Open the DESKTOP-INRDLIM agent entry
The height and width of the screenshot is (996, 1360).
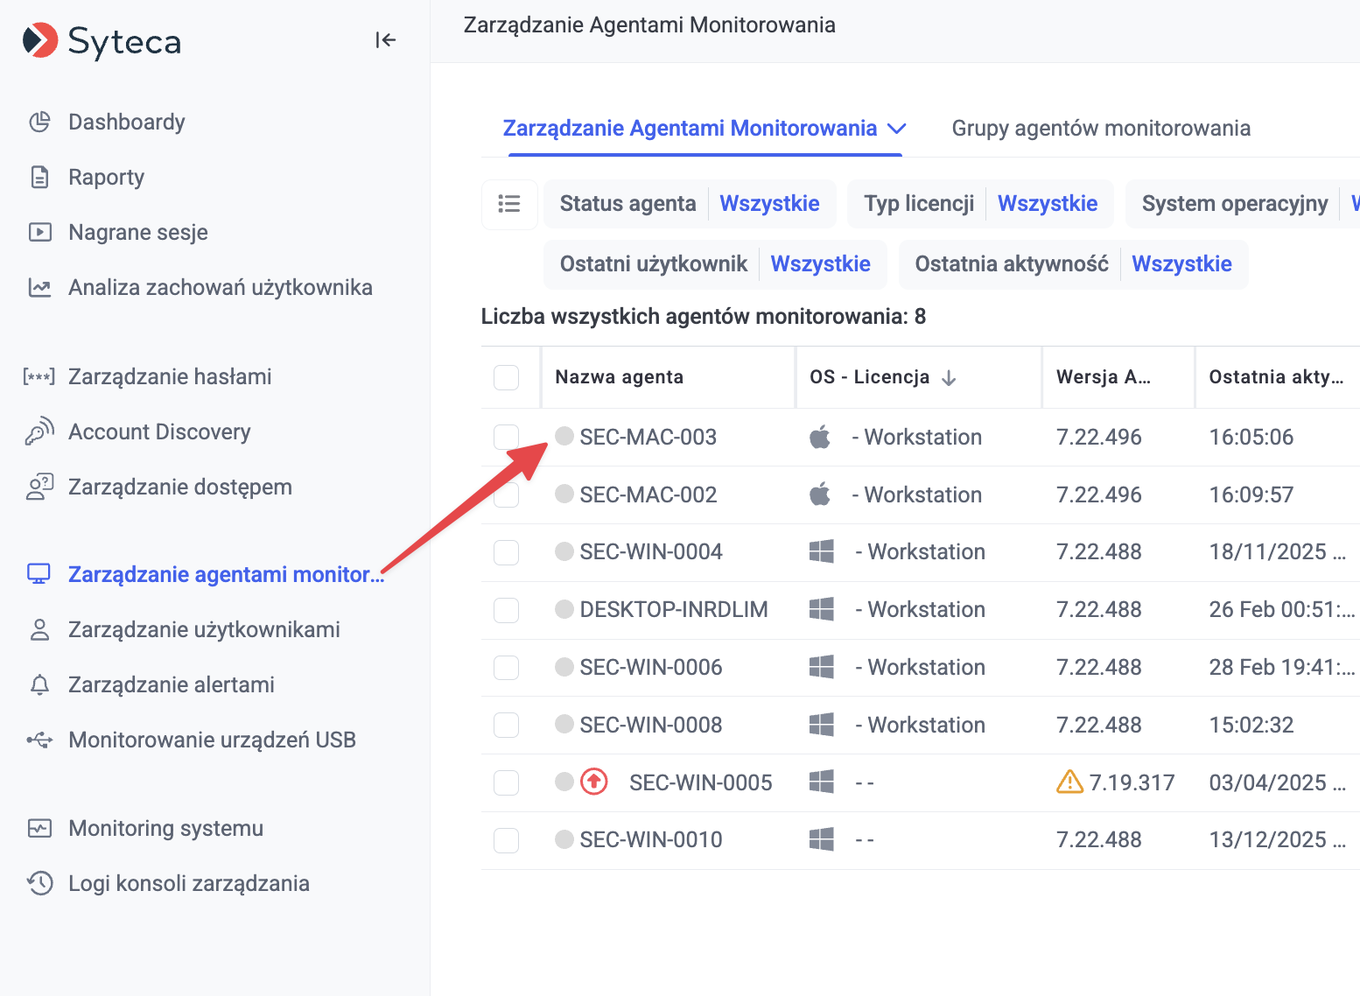pos(673,610)
